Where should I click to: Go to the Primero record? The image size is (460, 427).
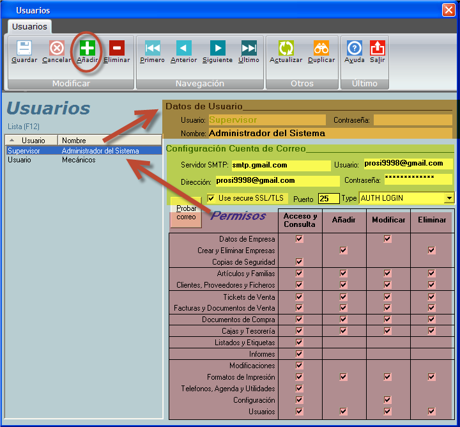coord(153,48)
